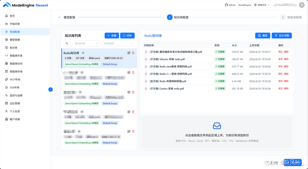Click the 已就绪 status of Ubuntu 安装 redis.pdf

coord(220,59)
